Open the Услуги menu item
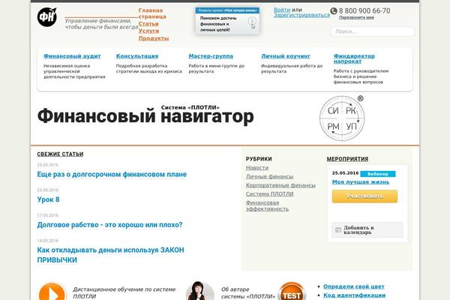This screenshot has width=450, height=300. (x=148, y=31)
